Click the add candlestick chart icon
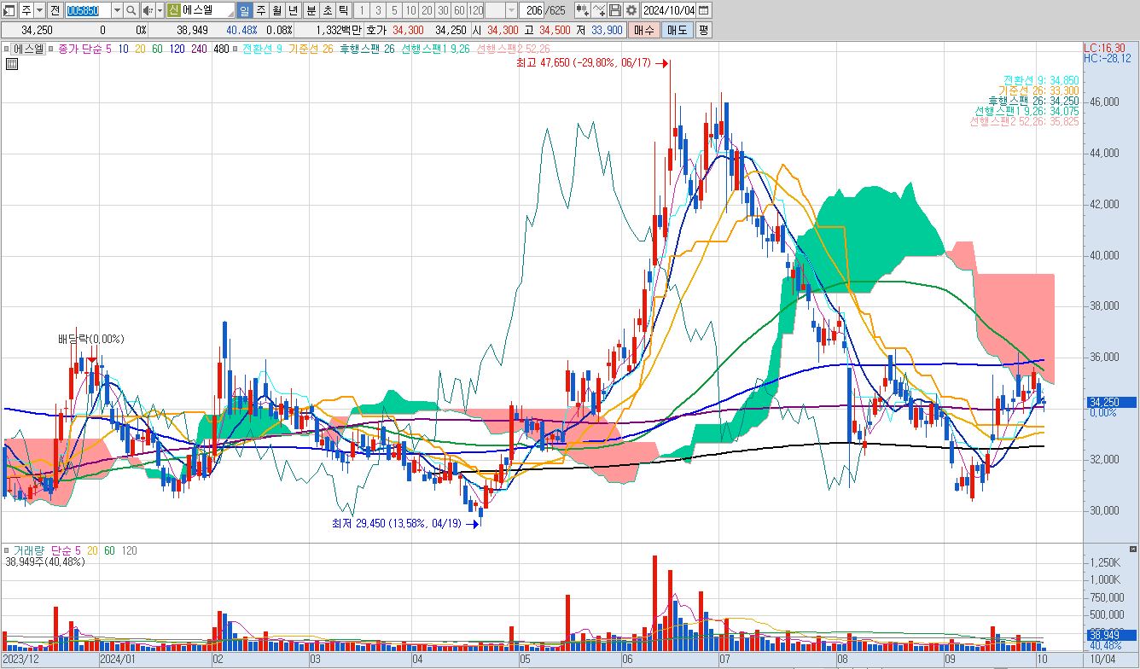The height and width of the screenshot is (669, 1140). tap(582, 10)
